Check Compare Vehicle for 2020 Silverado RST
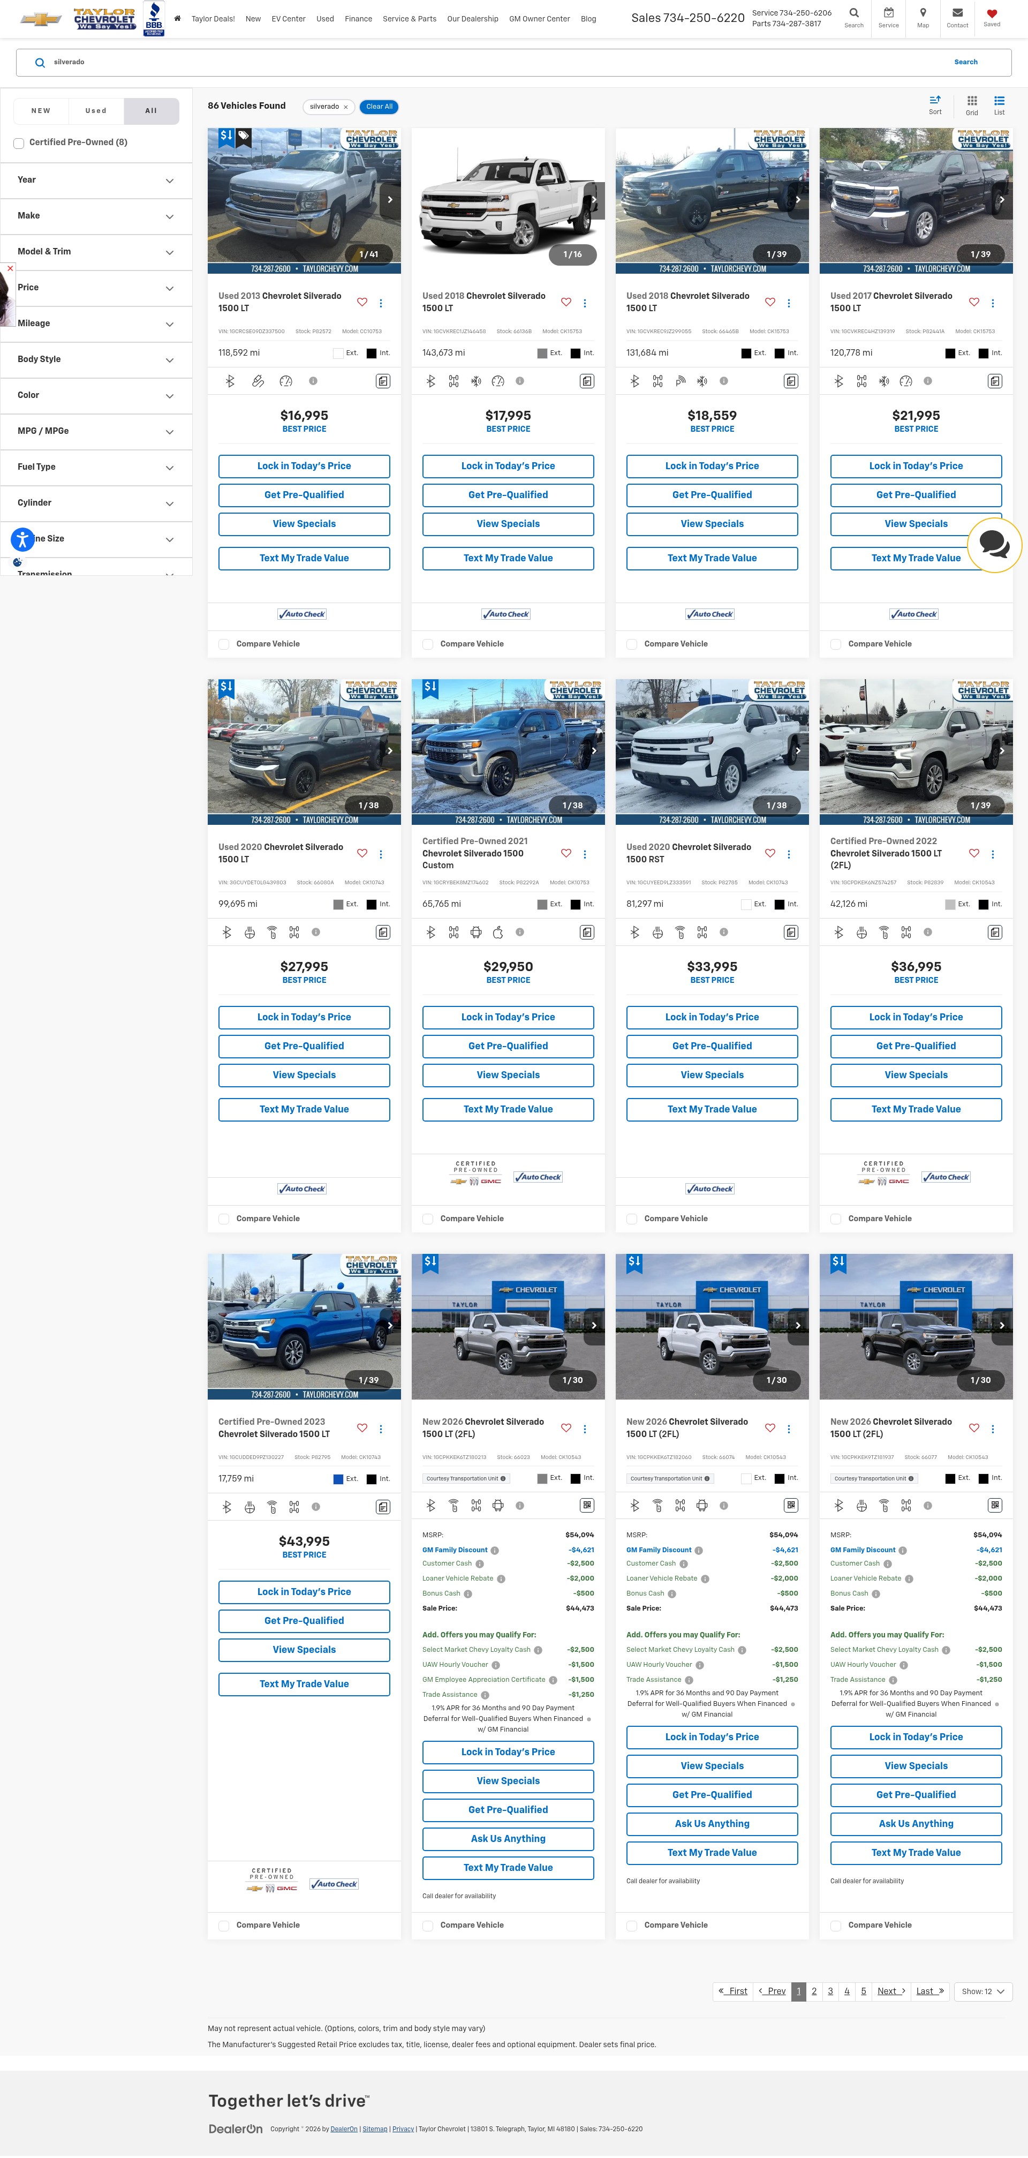 pyautogui.click(x=632, y=1219)
